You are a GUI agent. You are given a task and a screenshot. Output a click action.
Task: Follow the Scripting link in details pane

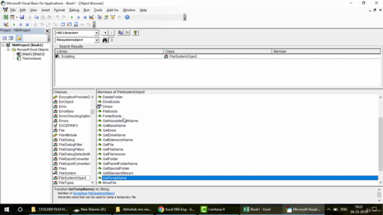(x=80, y=193)
